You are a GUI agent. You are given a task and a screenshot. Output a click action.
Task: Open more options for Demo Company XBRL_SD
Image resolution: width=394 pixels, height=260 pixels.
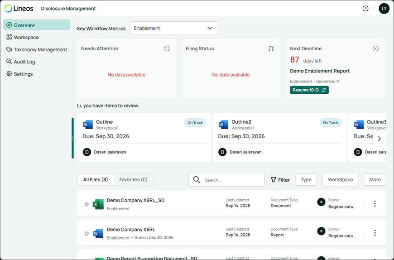[375, 204]
